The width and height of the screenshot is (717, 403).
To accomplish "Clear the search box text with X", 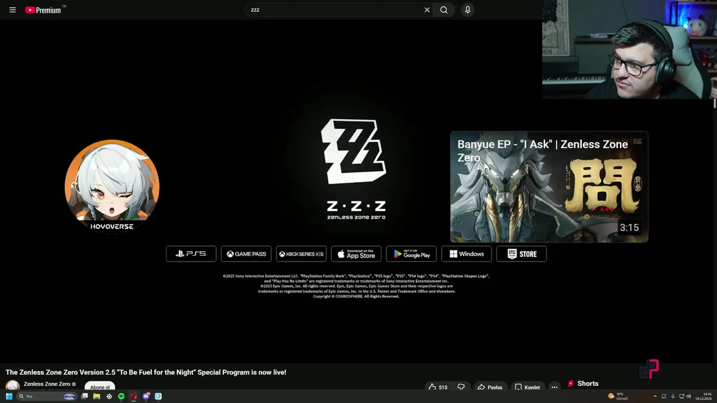I will (x=427, y=10).
